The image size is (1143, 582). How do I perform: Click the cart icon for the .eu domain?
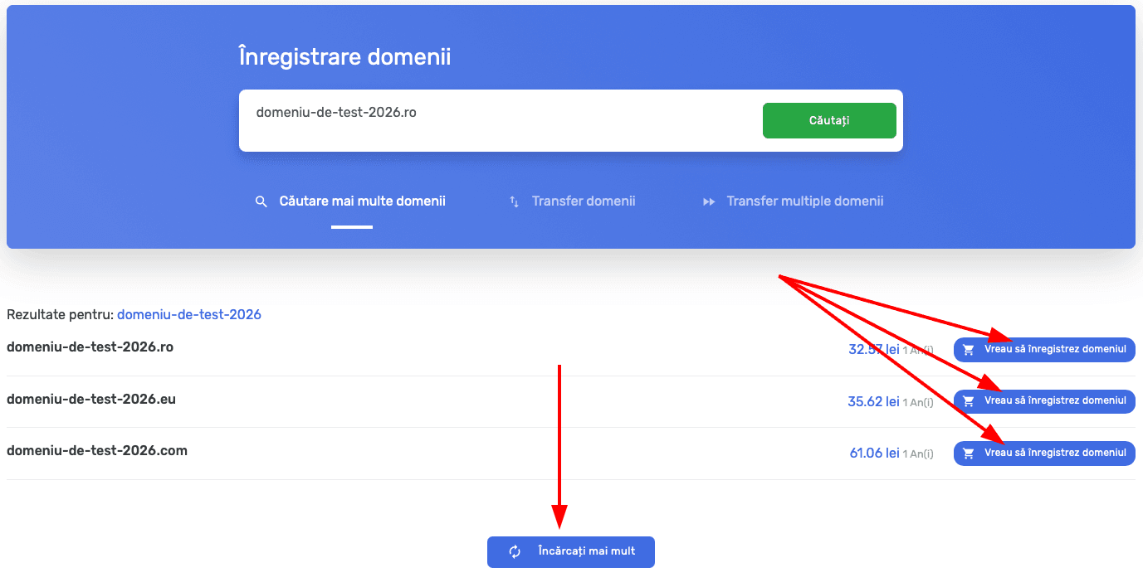pos(968,401)
